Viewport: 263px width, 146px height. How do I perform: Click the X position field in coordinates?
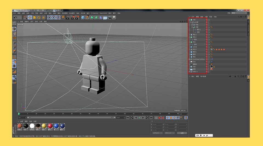pos(157,124)
